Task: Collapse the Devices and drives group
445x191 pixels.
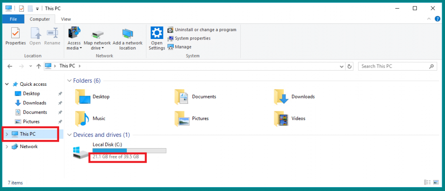Action: [69, 135]
